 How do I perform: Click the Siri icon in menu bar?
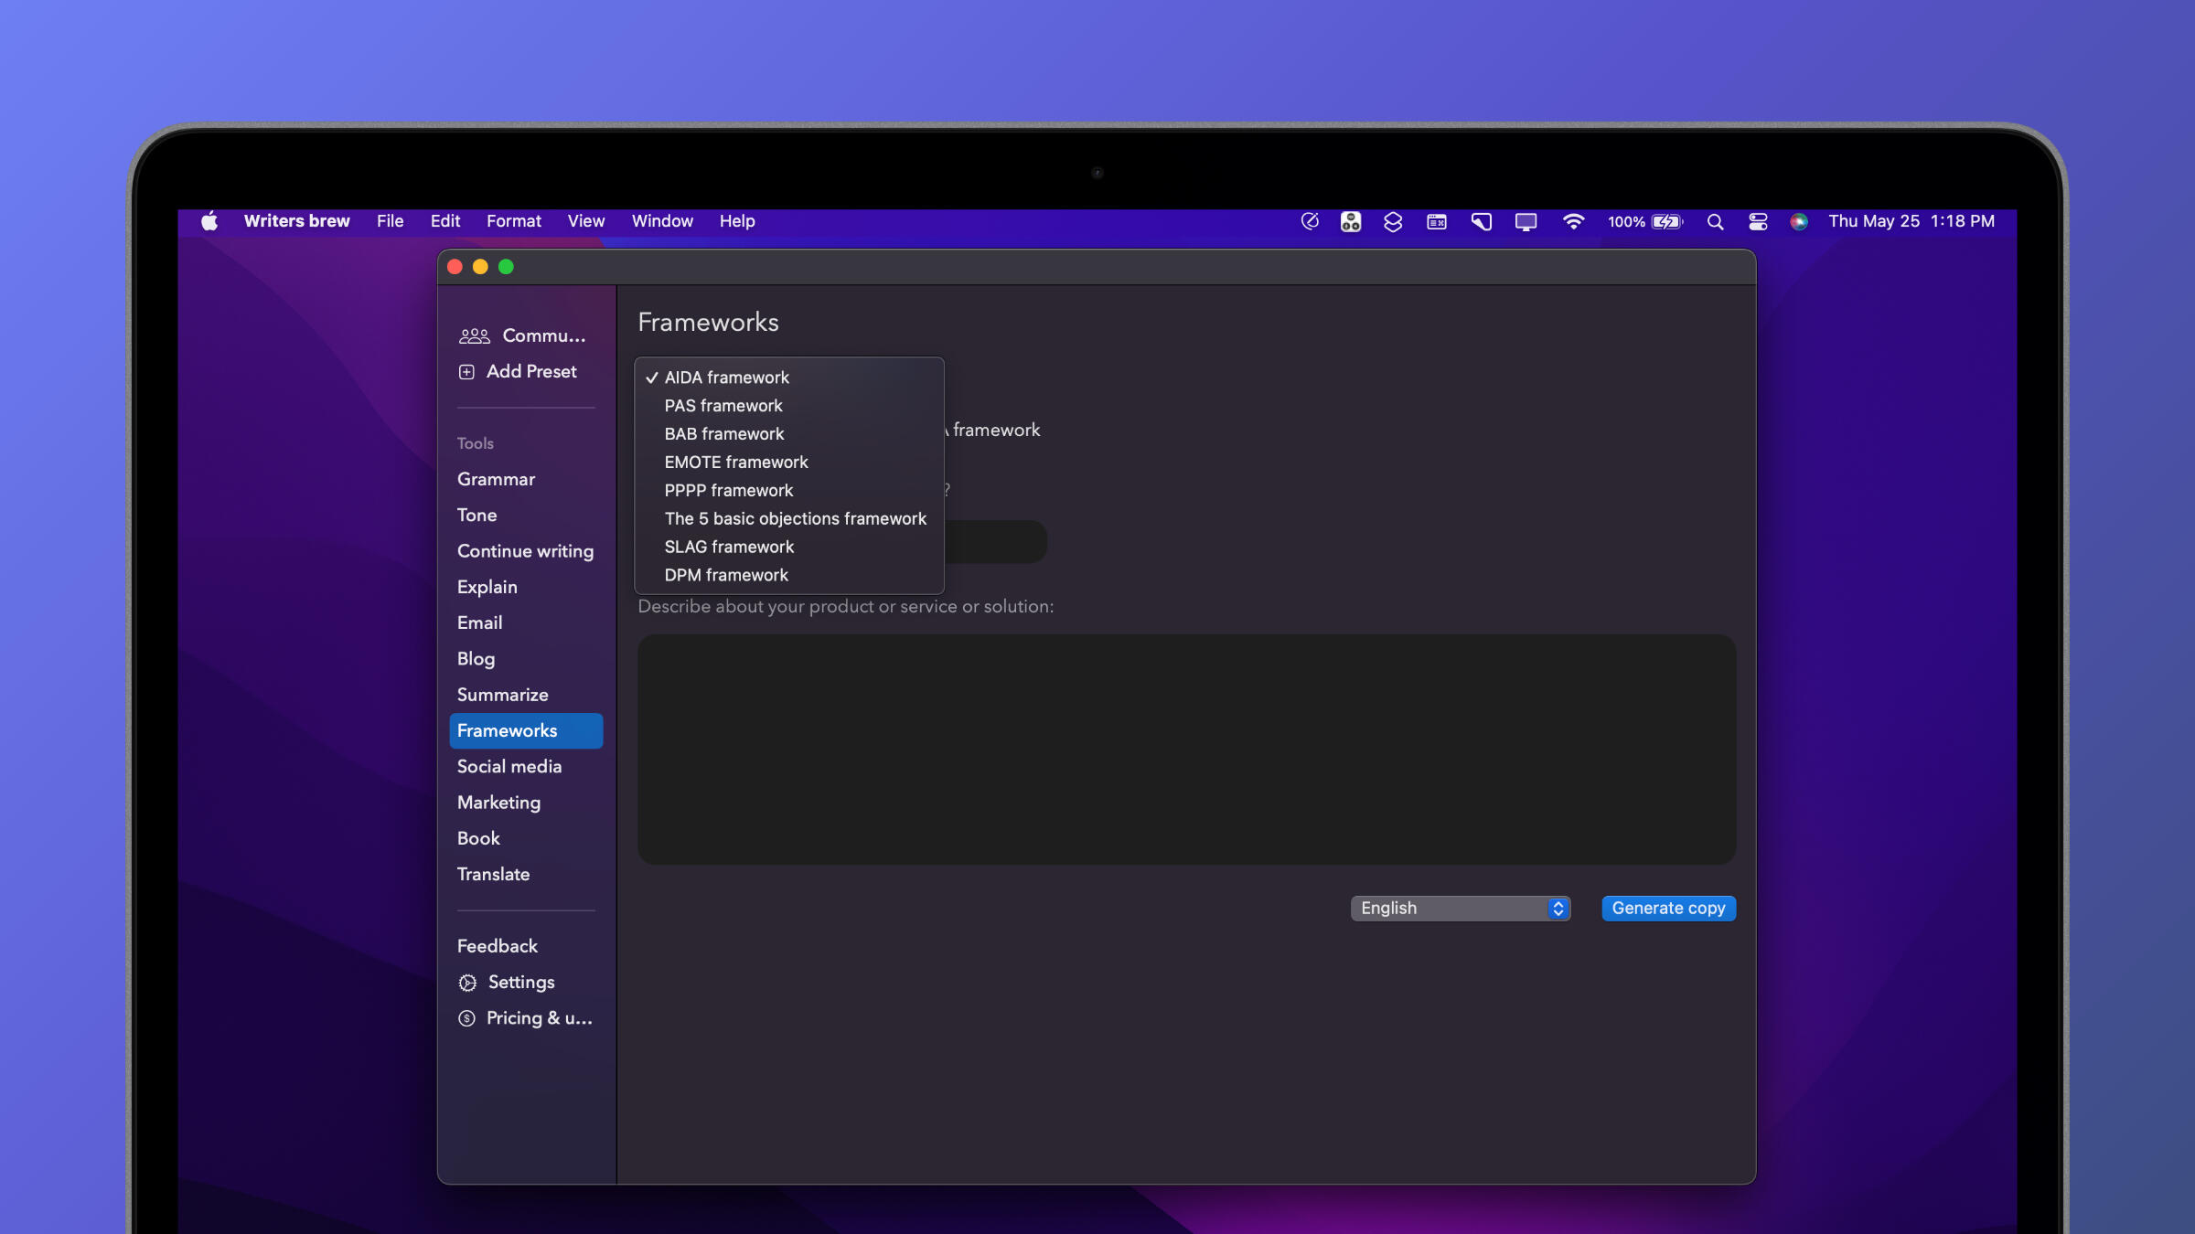click(1798, 222)
